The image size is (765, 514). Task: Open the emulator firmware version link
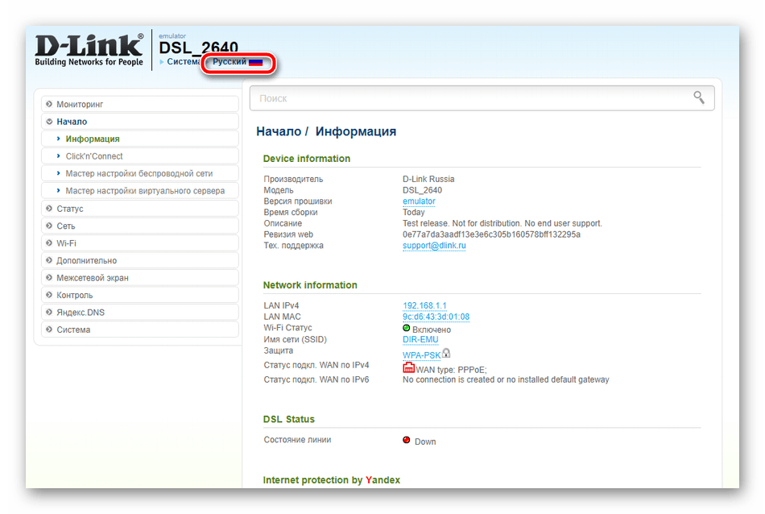pyautogui.click(x=419, y=201)
